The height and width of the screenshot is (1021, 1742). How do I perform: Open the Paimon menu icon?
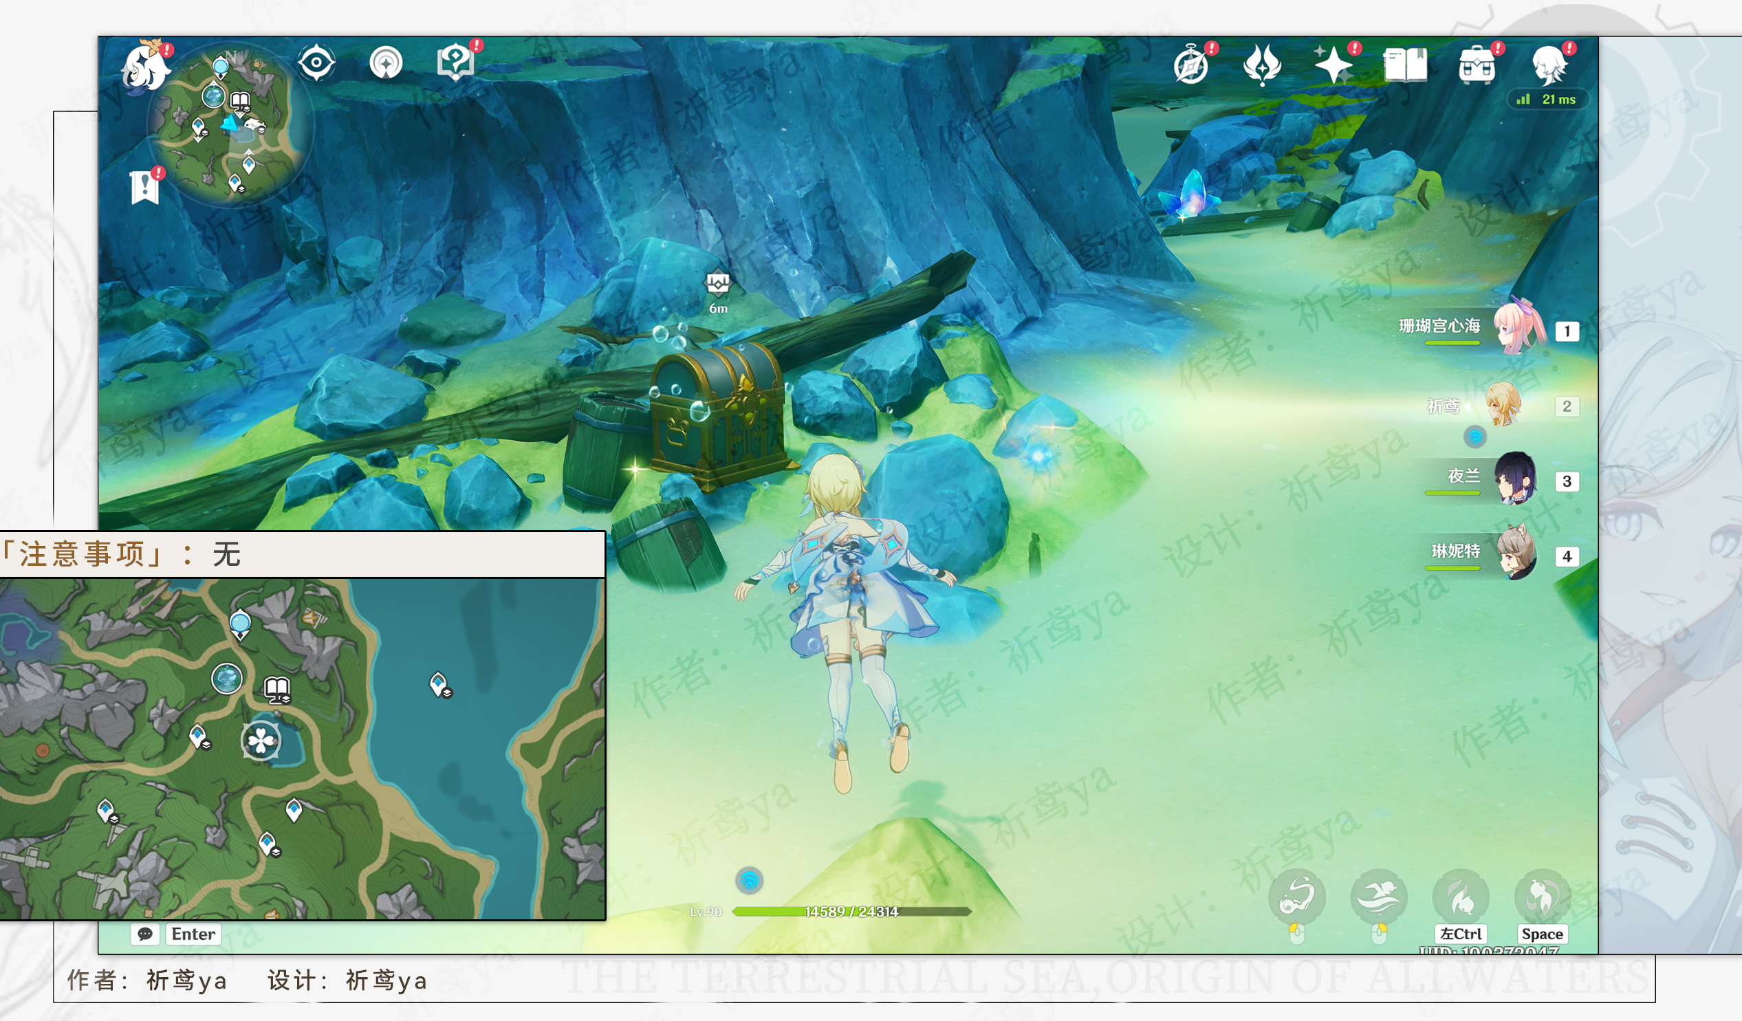[x=146, y=67]
